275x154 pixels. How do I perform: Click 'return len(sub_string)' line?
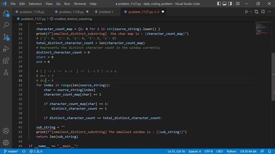(57, 137)
